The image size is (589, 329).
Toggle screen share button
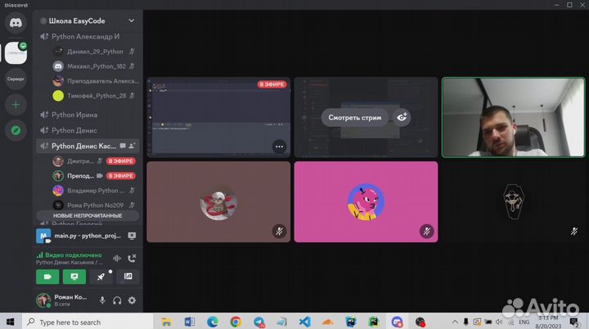tap(74, 277)
